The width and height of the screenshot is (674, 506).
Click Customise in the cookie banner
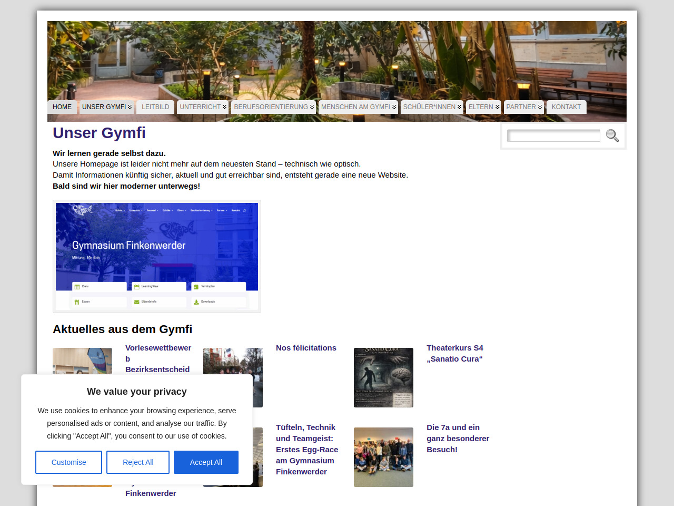click(68, 462)
